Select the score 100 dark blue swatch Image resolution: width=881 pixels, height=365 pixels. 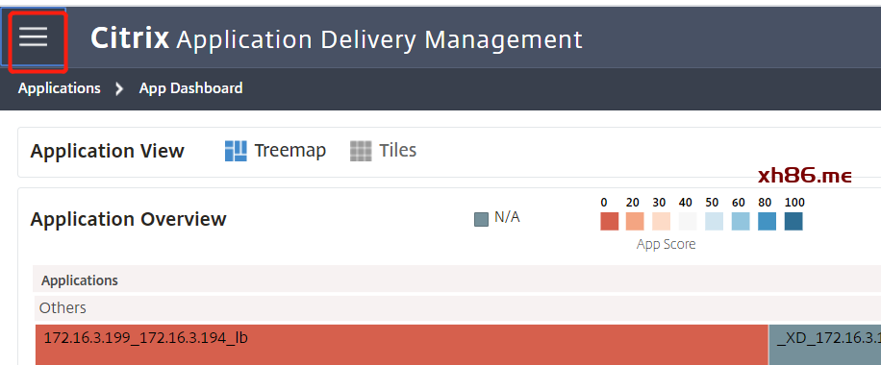[793, 221]
